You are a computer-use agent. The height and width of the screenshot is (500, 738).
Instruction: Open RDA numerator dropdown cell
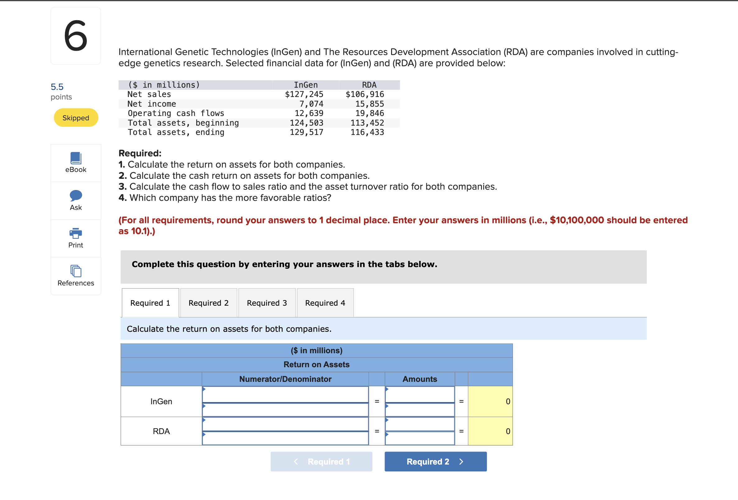point(285,424)
